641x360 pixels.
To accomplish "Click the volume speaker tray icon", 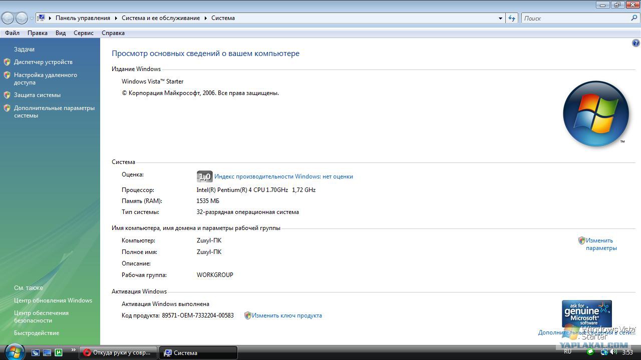I will tap(614, 352).
